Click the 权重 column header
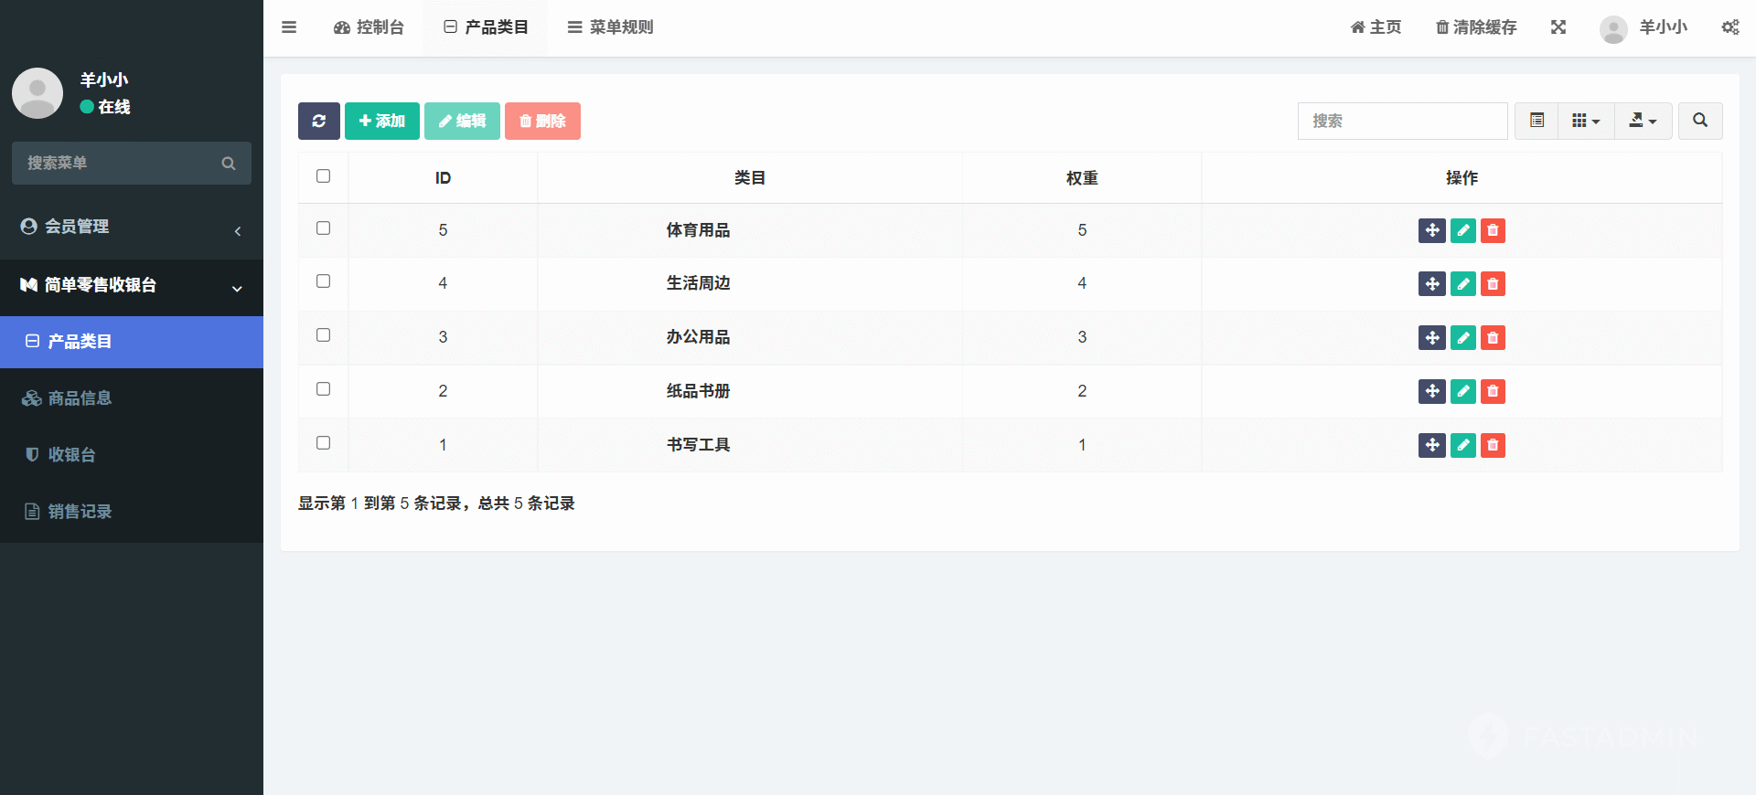 1082,178
